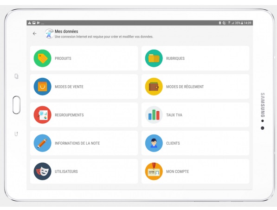Open the Rubriques folder icon
The width and height of the screenshot is (277, 210).
154,58
